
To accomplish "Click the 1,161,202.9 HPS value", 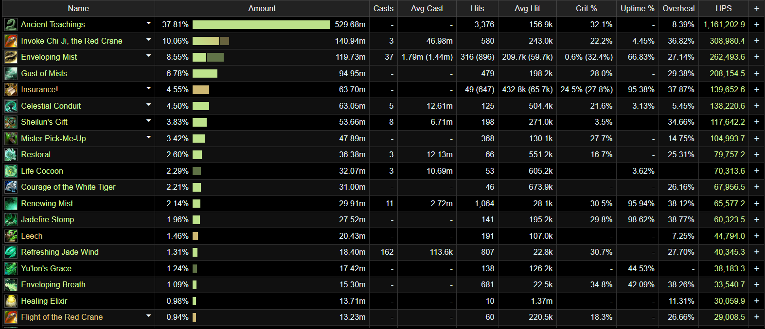I will [724, 25].
